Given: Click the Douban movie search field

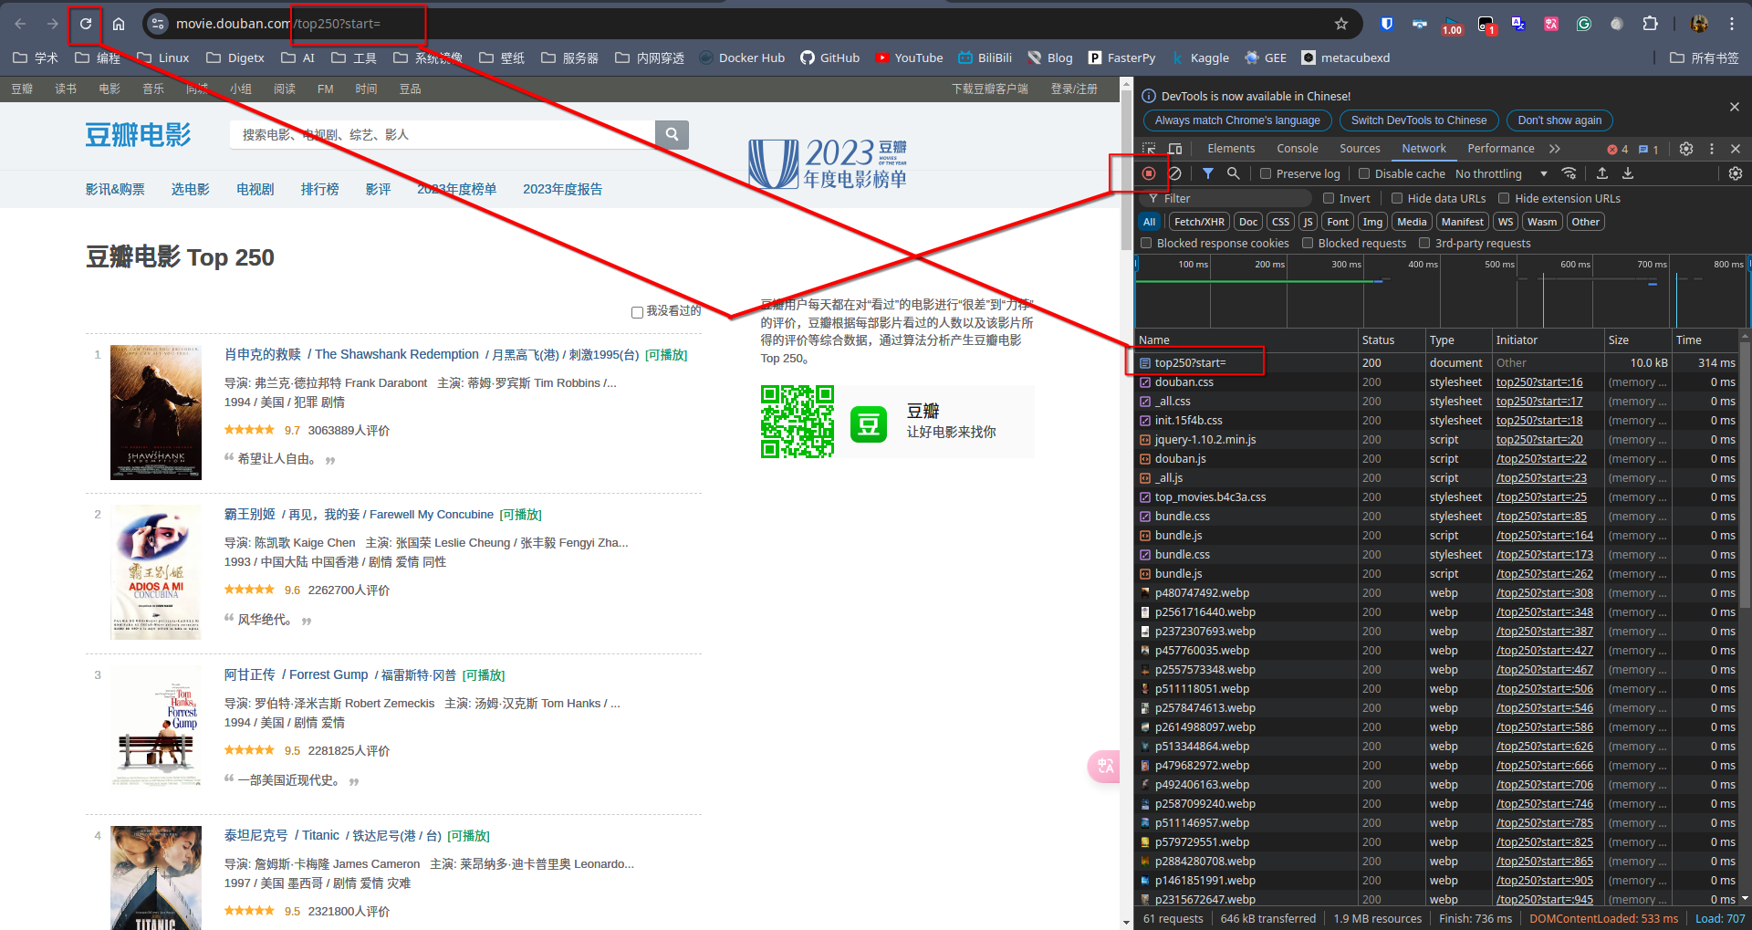Looking at the screenshot, I should pyautogui.click(x=443, y=134).
